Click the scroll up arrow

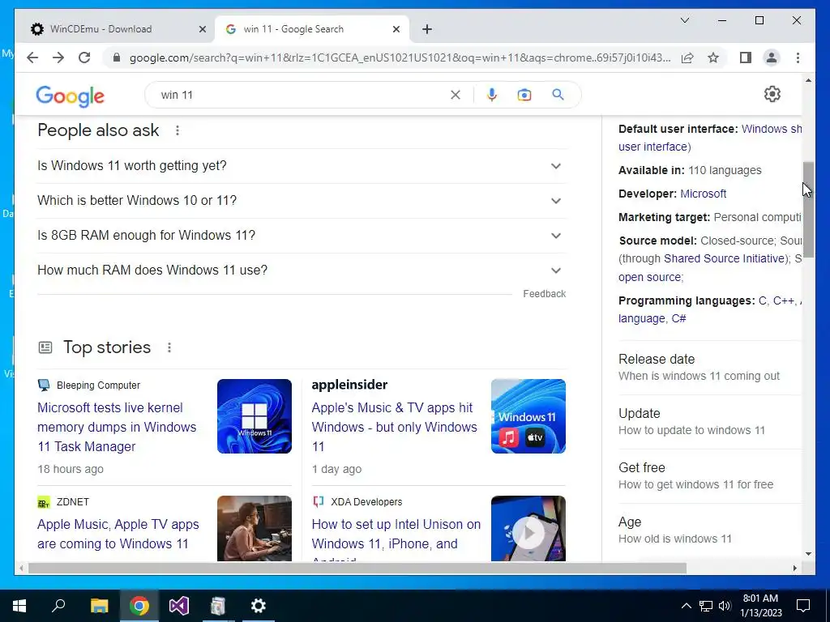coord(808,80)
